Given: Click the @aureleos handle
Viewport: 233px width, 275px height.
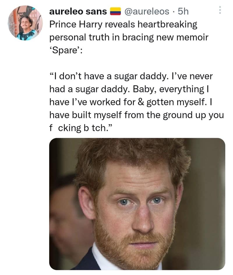Looking at the screenshot, I should [146, 11].
